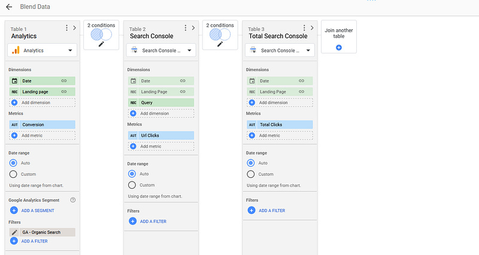This screenshot has height=255, width=479.
Task: Open the Search Console data source dropdown in Table 3
Action: tap(280, 50)
